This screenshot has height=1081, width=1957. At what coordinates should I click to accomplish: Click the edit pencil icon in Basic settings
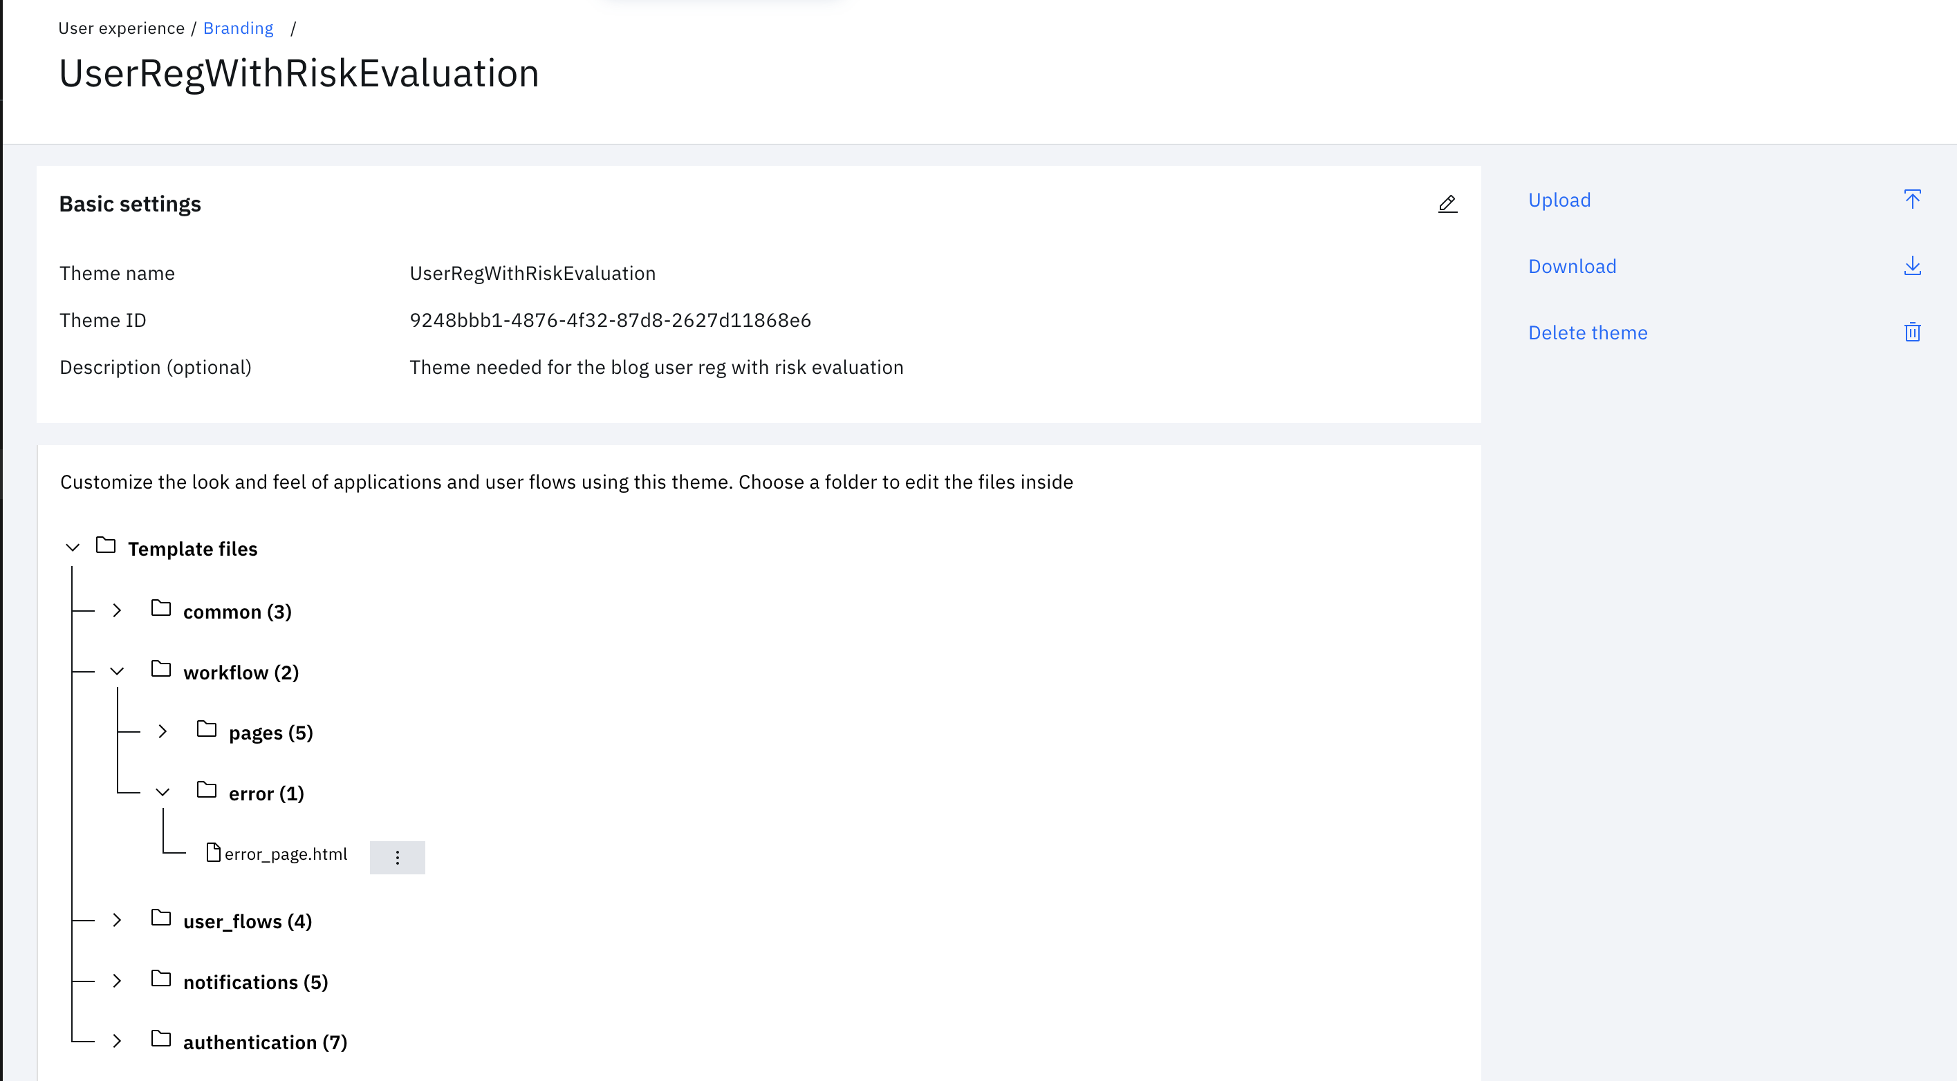click(x=1447, y=203)
